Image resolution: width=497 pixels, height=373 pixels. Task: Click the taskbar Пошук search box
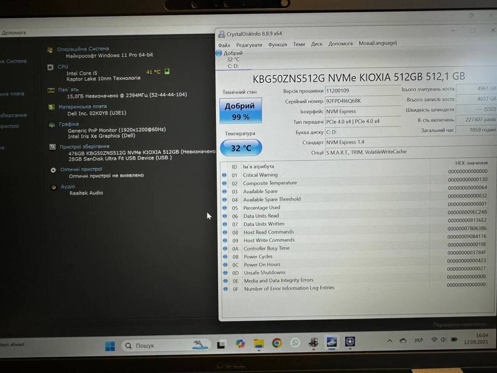pyautogui.click(x=166, y=346)
